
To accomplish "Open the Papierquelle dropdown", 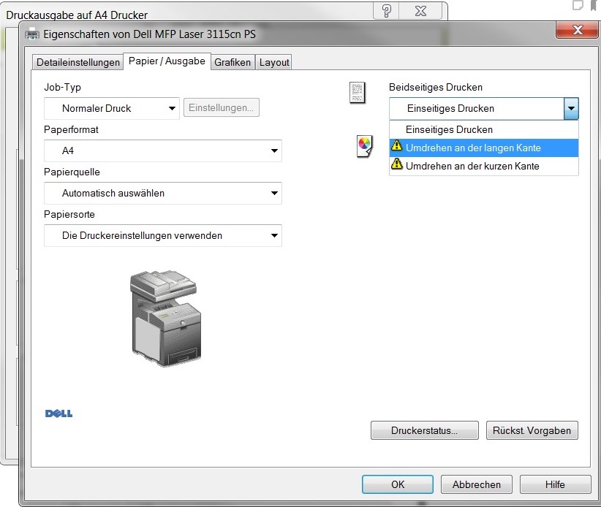I will (x=163, y=193).
